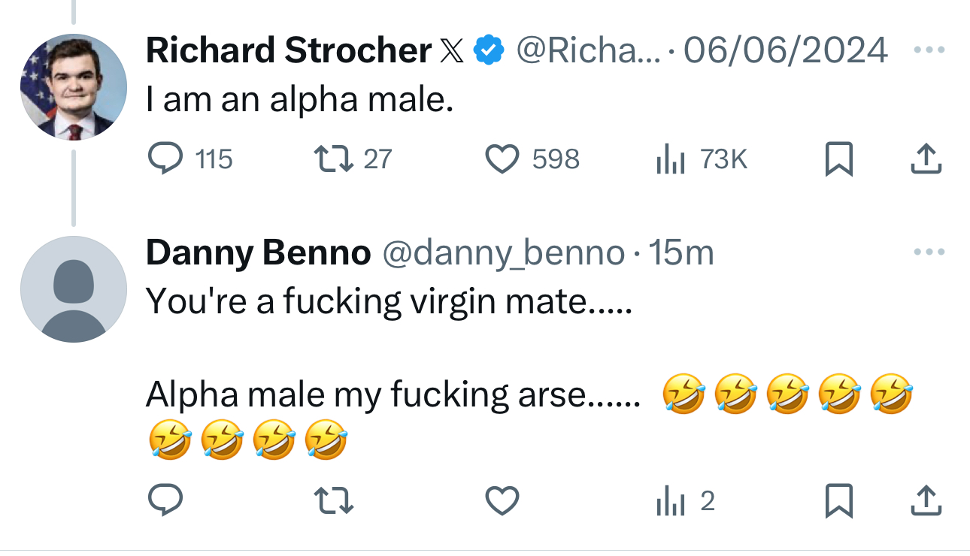Bookmark Danny Benno's reply
970x556 pixels.
tap(838, 501)
